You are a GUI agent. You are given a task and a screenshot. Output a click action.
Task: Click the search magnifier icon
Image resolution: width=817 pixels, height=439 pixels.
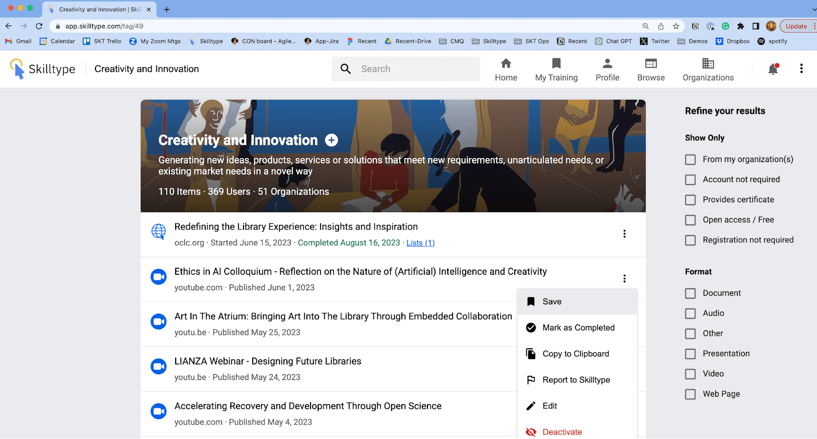tap(346, 69)
